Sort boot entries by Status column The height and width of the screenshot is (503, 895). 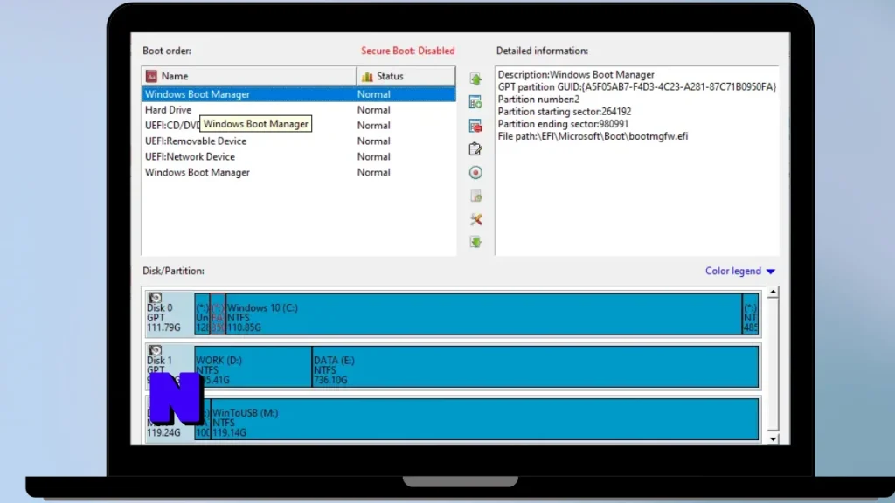[x=406, y=76]
